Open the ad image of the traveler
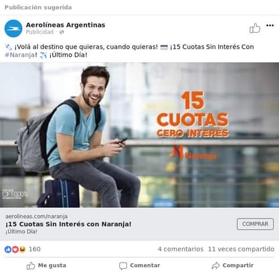This screenshot has width=279, height=274. 139,135
